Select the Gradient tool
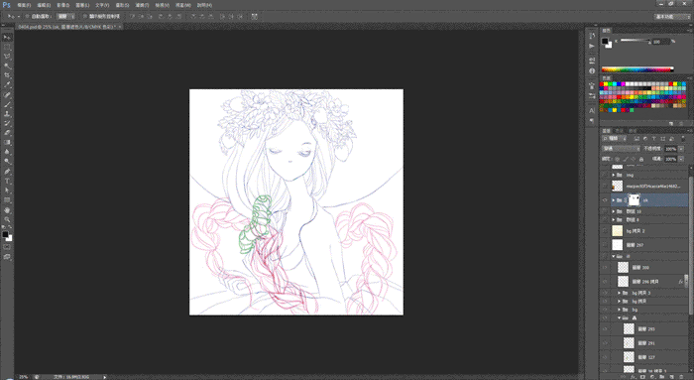 point(7,142)
